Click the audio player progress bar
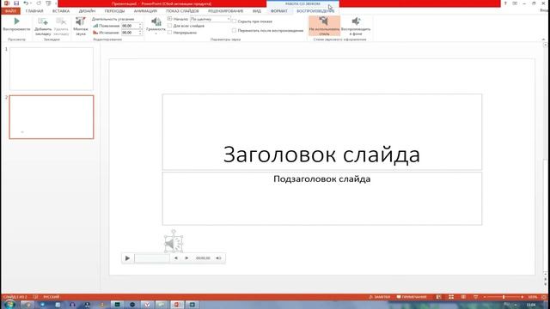 tap(152, 258)
